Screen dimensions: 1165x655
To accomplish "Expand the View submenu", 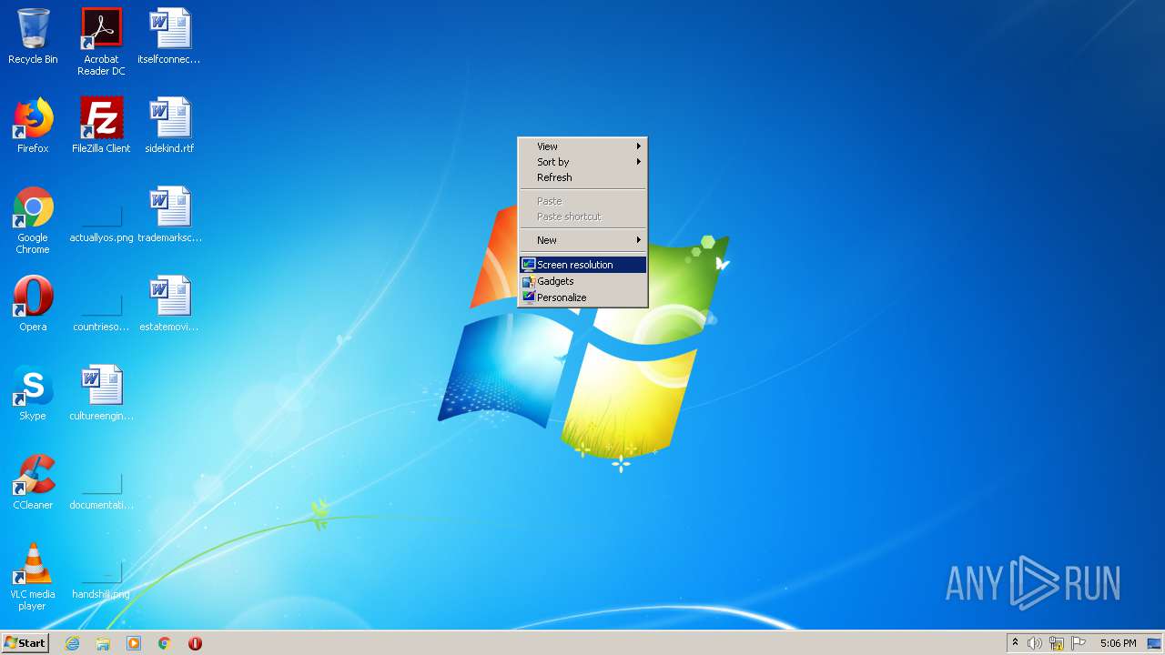I will coord(582,146).
